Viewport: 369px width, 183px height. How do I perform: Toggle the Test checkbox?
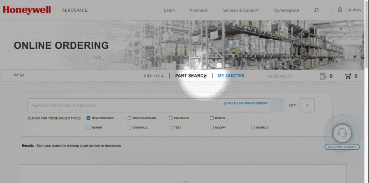click(x=171, y=128)
